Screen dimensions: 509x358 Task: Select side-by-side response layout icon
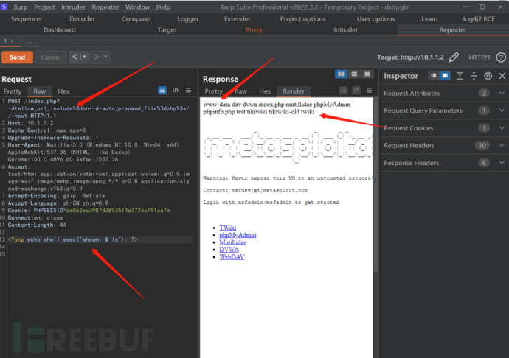tap(341, 74)
